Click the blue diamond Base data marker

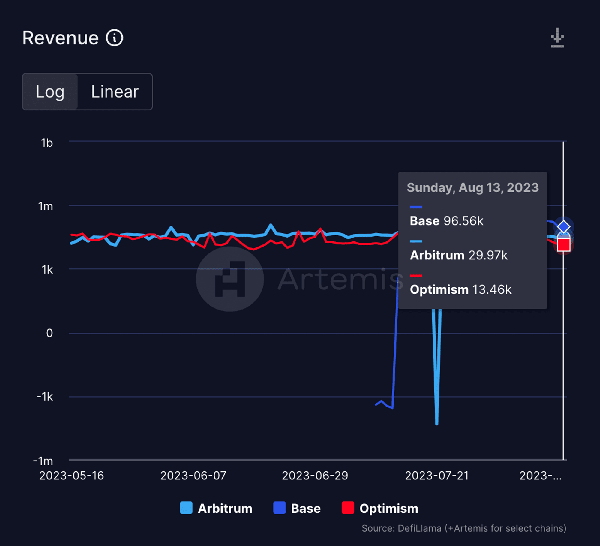click(563, 226)
